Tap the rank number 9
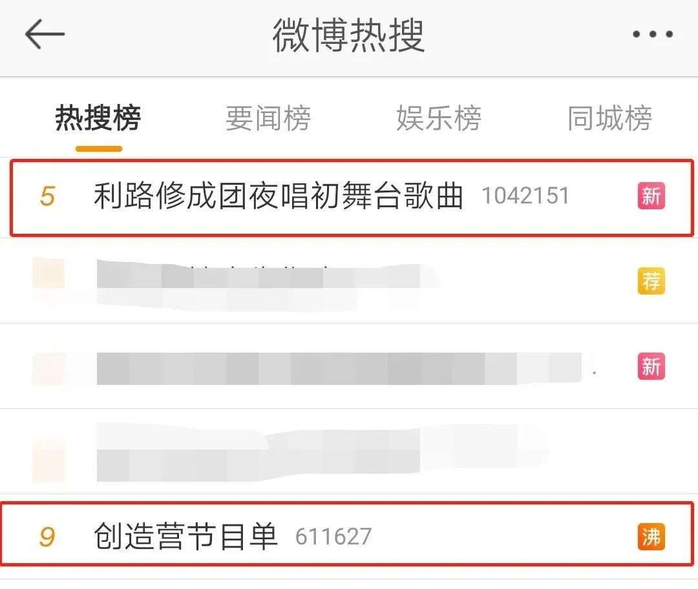 [47, 537]
